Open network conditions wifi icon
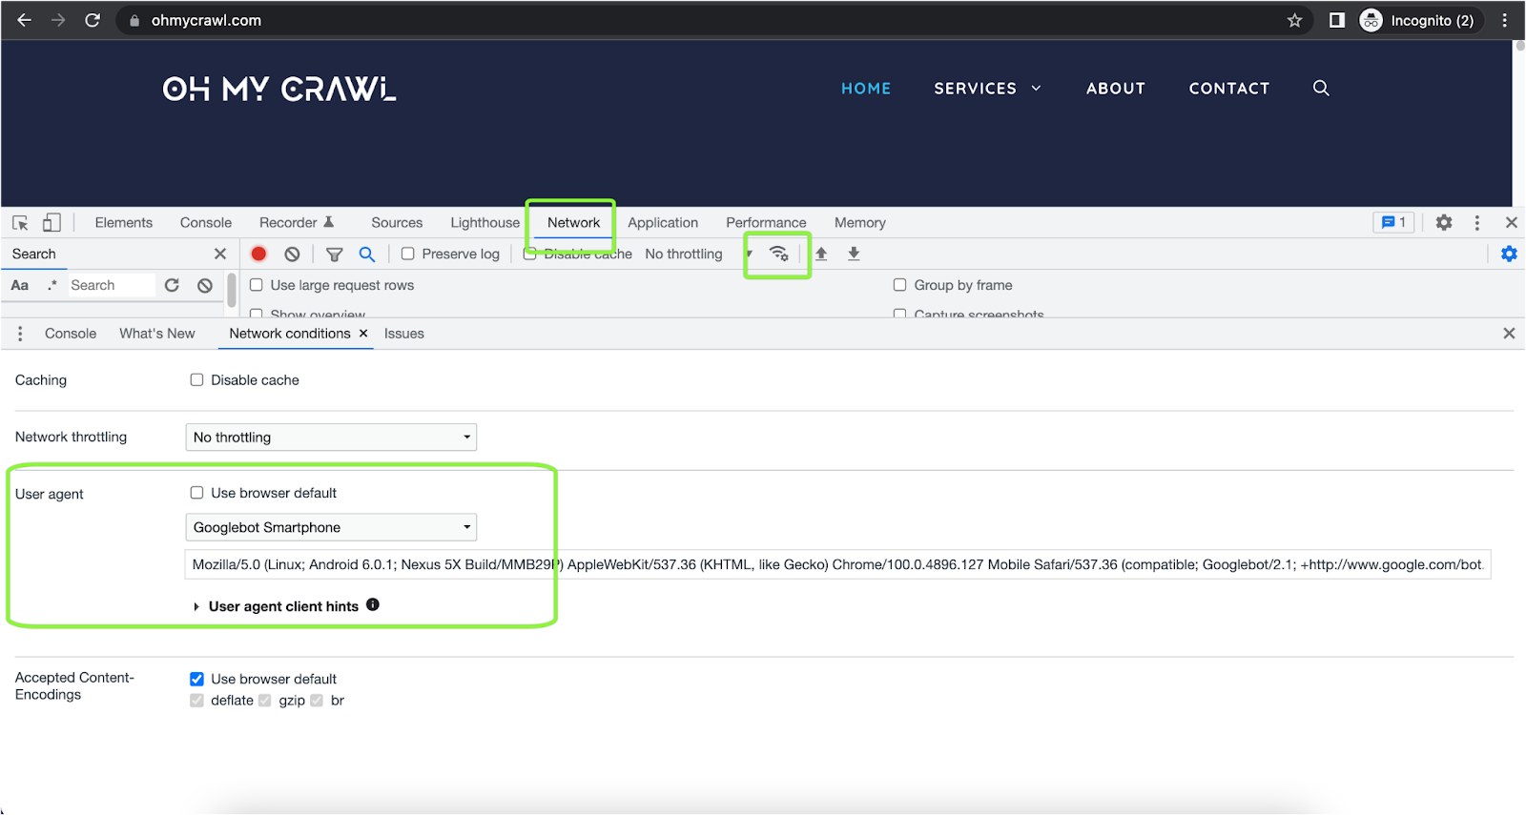The image size is (1526, 815). click(779, 254)
